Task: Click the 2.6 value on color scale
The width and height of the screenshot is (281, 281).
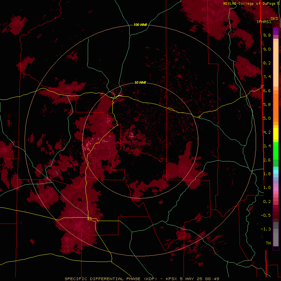Action: click(267, 160)
